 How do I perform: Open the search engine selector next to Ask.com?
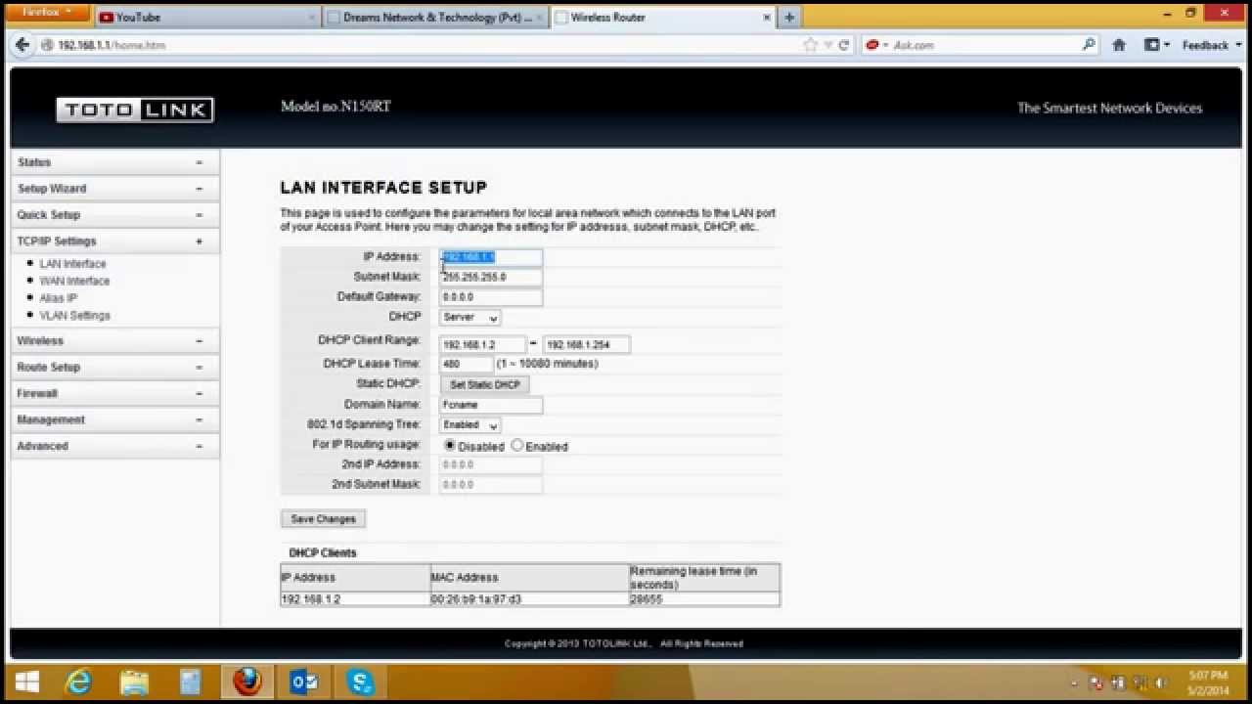pyautogui.click(x=876, y=45)
